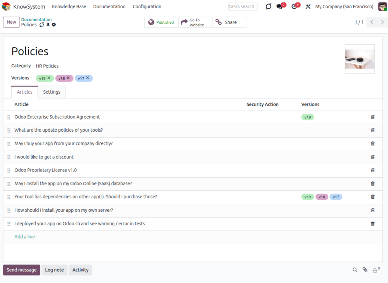The width and height of the screenshot is (388, 283).
Task: Open the activities clock icon in navbar
Action: click(x=294, y=7)
